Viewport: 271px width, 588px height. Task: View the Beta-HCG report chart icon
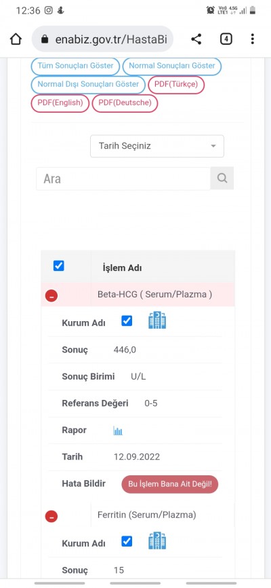[118, 430]
